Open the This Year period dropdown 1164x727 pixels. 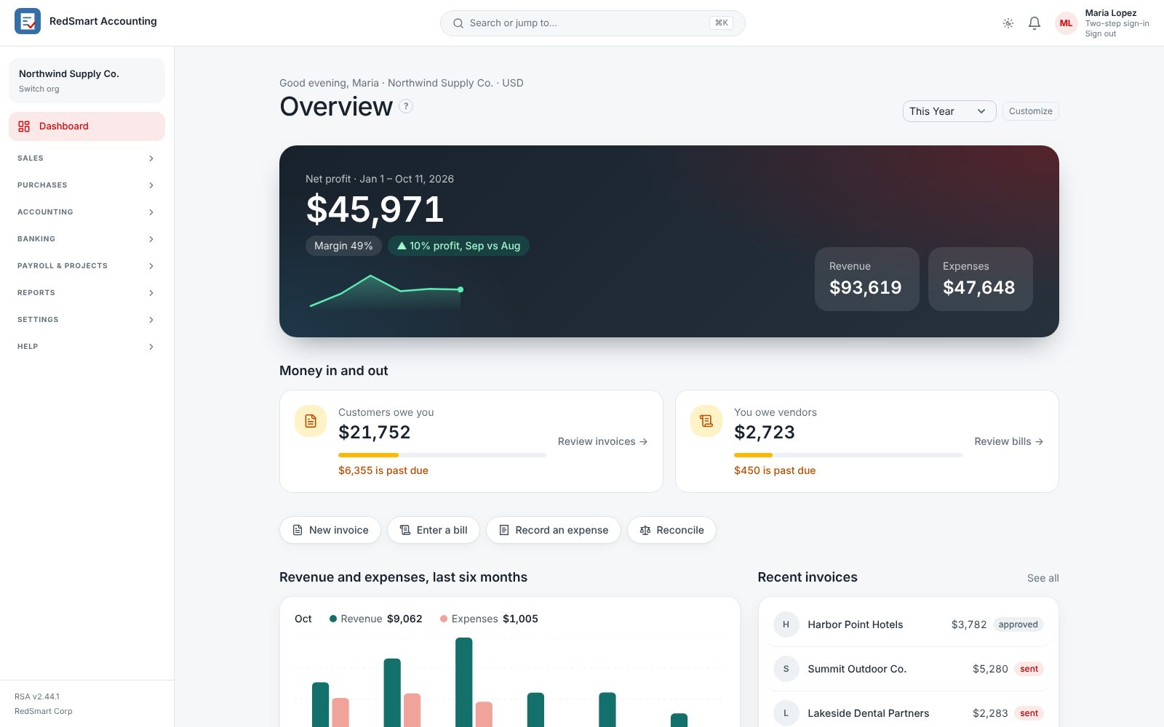(949, 111)
